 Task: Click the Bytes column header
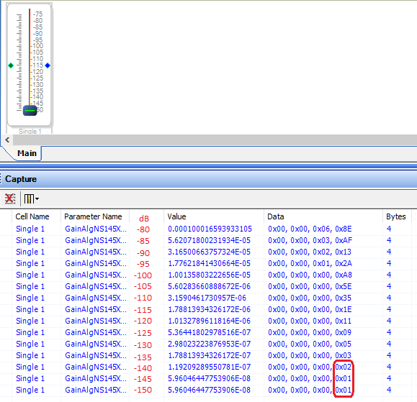(395, 216)
